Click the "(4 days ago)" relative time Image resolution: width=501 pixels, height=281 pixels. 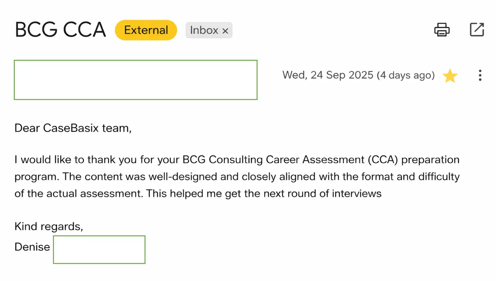406,75
